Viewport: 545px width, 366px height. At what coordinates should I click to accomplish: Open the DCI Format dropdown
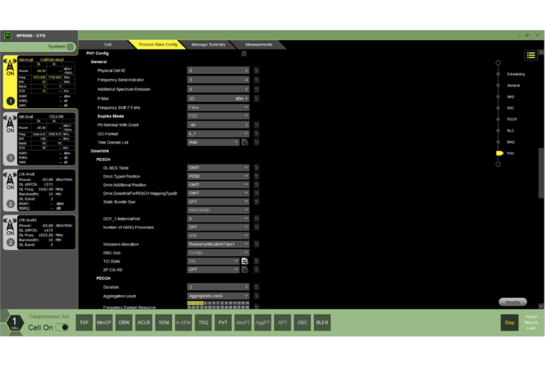pos(218,133)
